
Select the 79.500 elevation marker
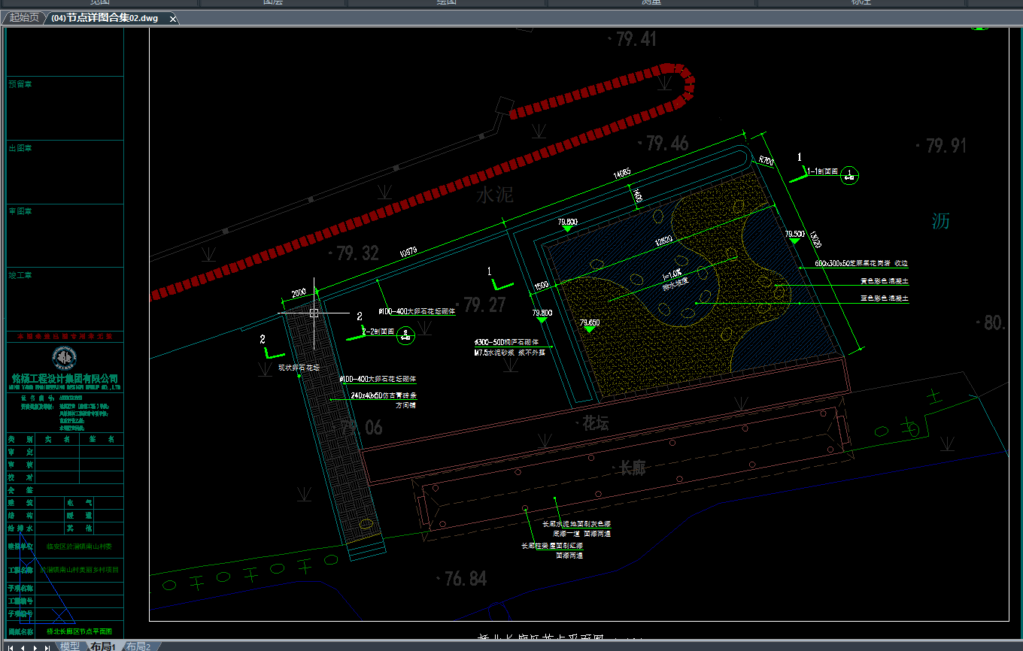click(x=794, y=235)
